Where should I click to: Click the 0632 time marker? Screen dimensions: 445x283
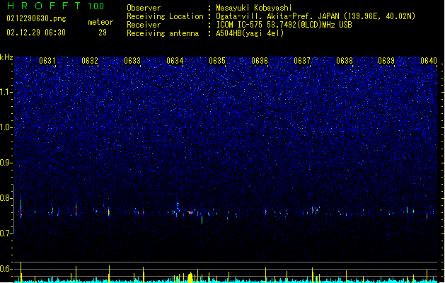point(90,61)
